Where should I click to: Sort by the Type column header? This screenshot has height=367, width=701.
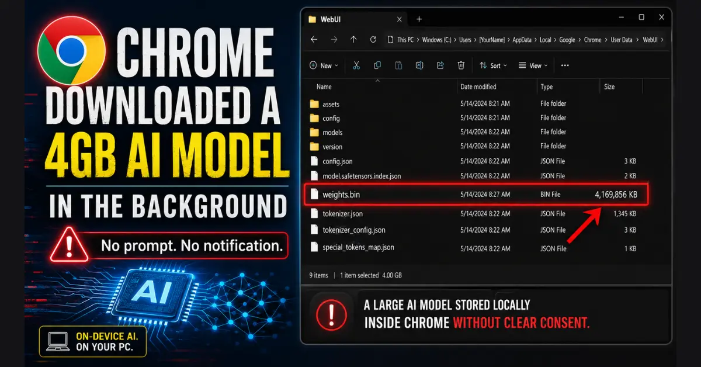coord(547,86)
